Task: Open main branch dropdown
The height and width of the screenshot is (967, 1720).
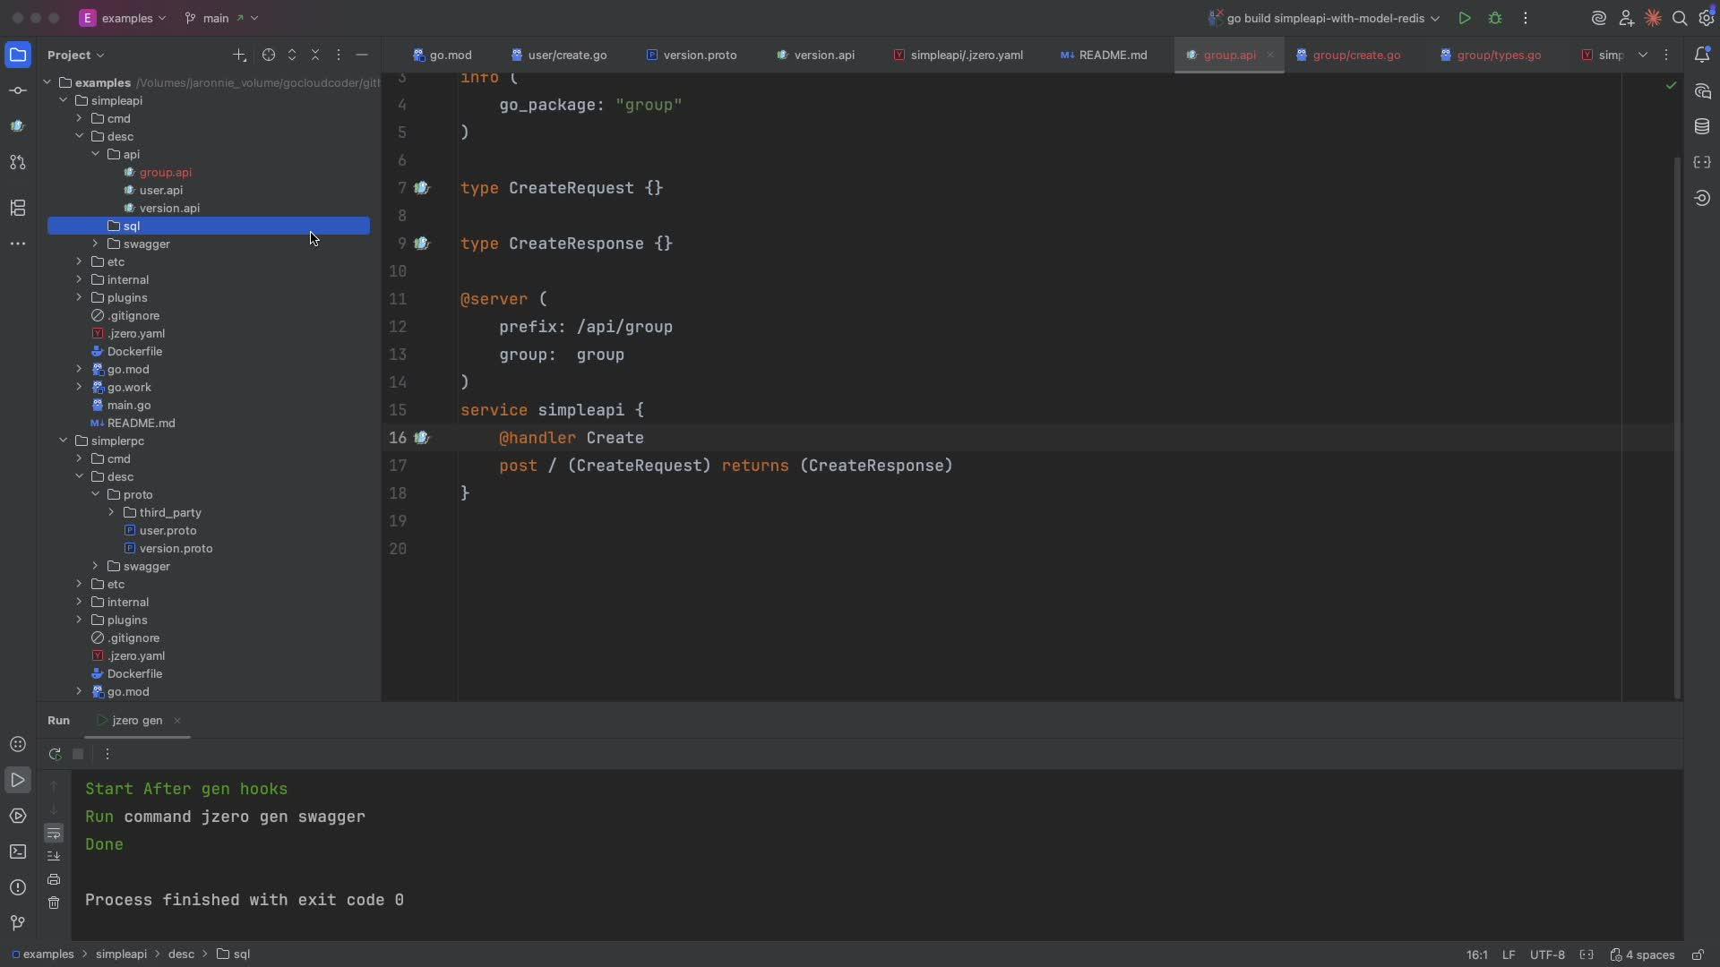Action: point(221,18)
